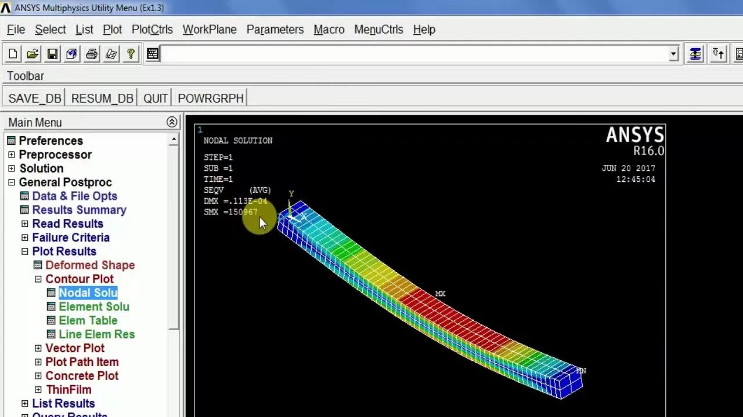
Task: Click the NODAL SOLUTION title text
Action: point(238,141)
